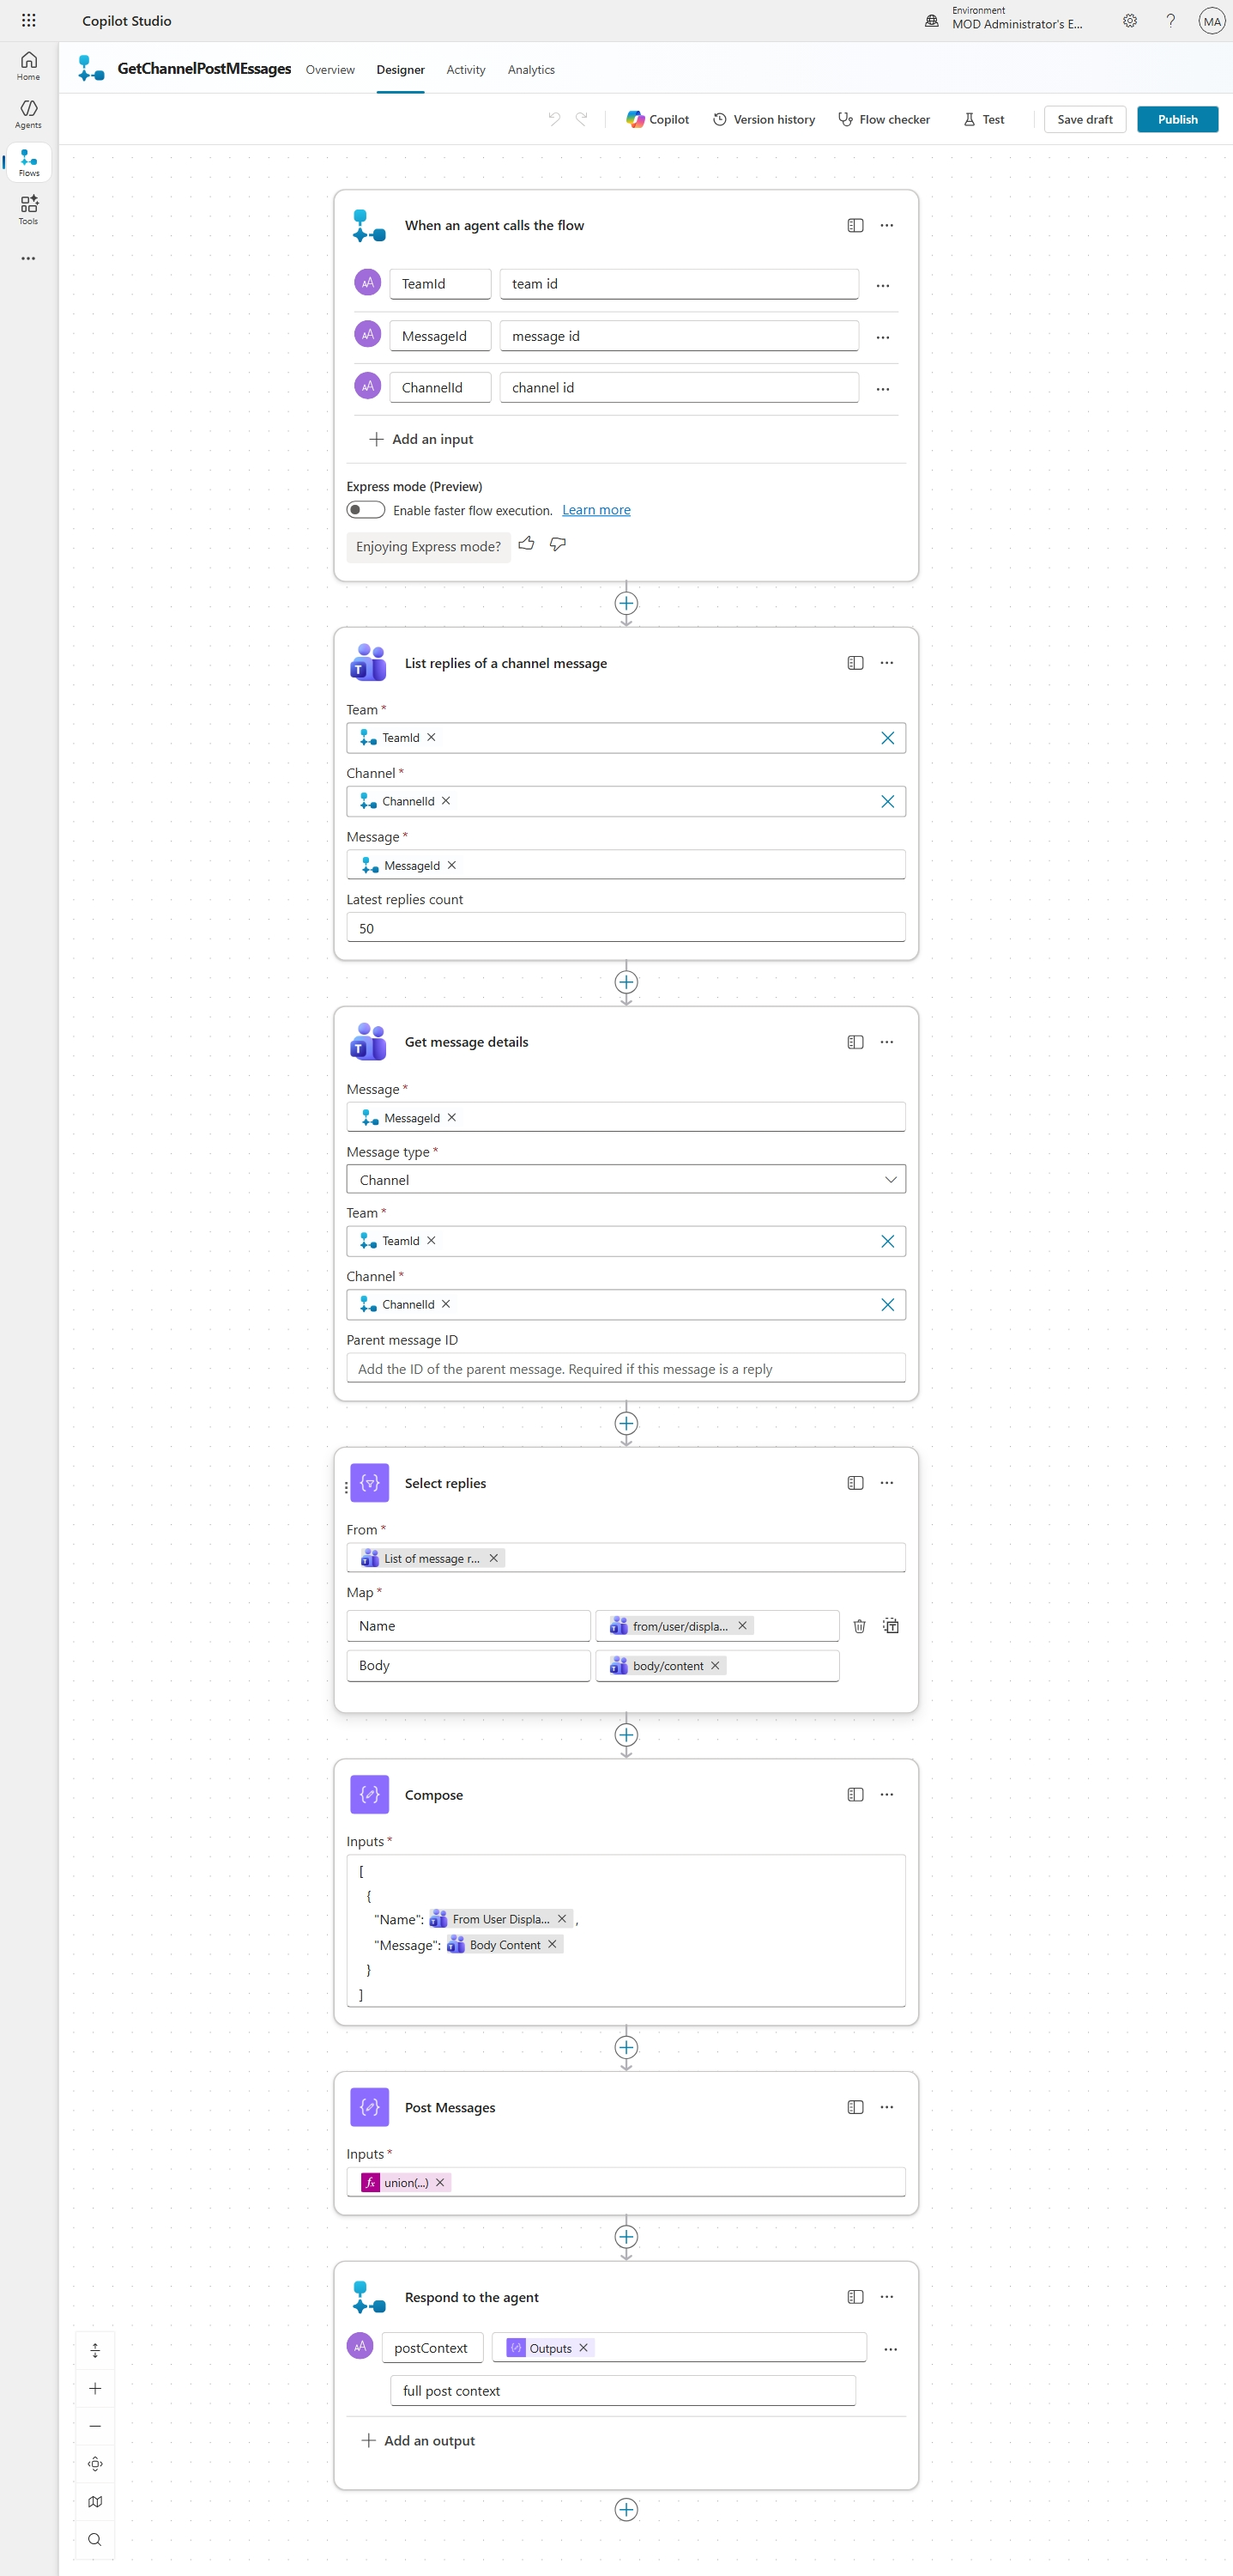Open more menu on List replies card
The width and height of the screenshot is (1233, 2576).
(x=886, y=663)
